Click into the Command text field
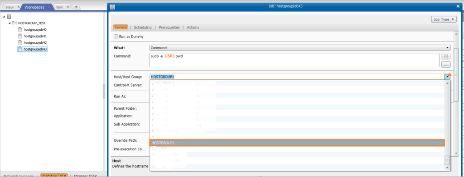This screenshot has width=464, height=177. pos(295,60)
